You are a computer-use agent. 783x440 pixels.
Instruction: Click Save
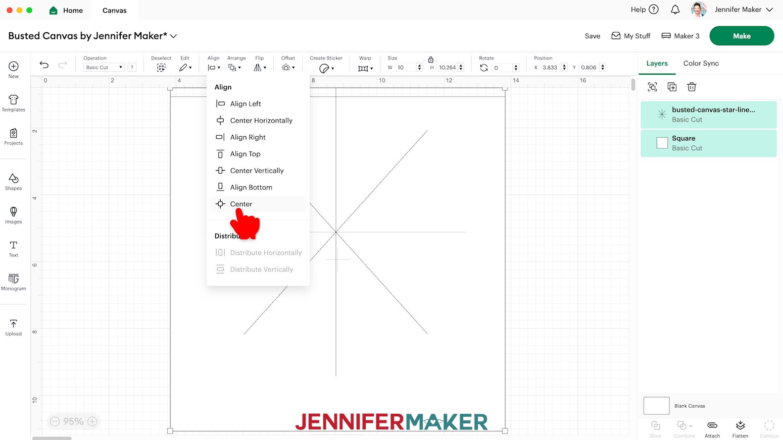(x=593, y=36)
